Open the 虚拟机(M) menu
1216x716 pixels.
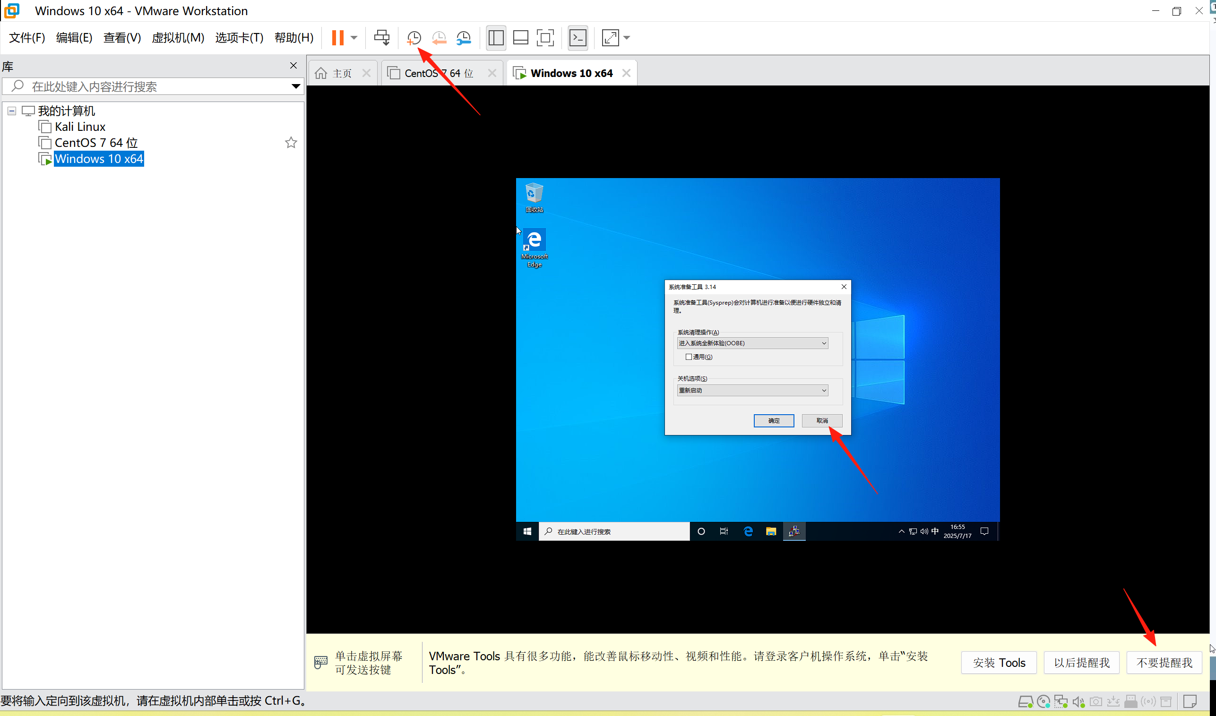(178, 38)
